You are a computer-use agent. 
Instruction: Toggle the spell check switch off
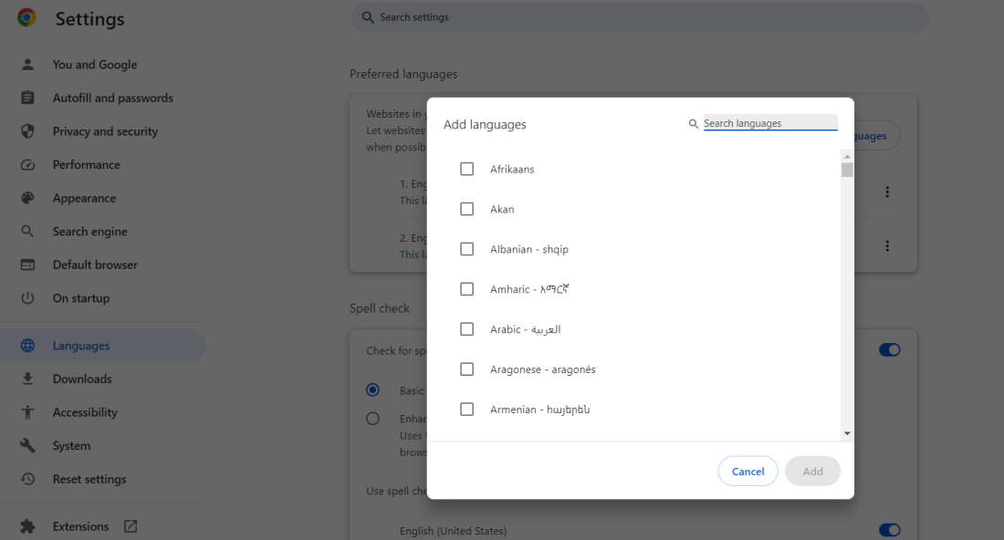pos(889,349)
